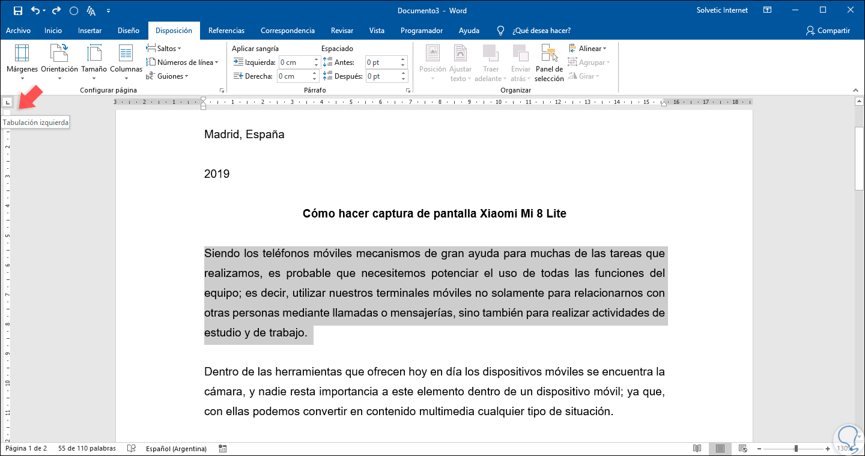Screen dimensions: 865x456
Task: Save the document with the floppy disk icon
Action: pyautogui.click(x=17, y=11)
